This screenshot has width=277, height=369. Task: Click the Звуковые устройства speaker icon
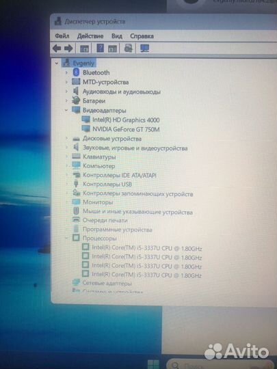click(x=76, y=148)
